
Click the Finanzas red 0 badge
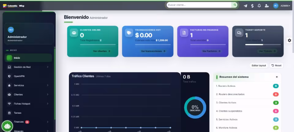27,122
